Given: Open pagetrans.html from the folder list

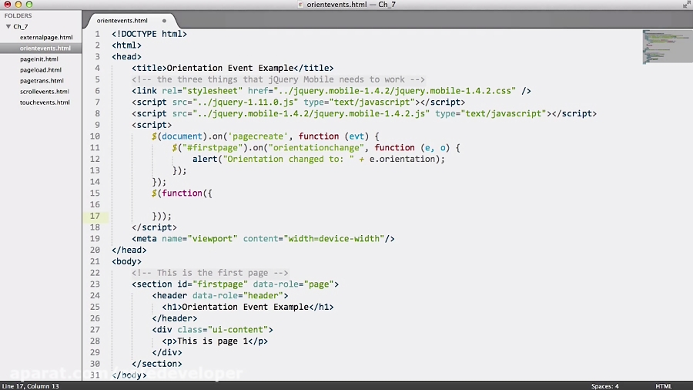Looking at the screenshot, I should (x=42, y=81).
